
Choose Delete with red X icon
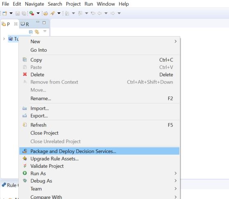tap(99, 75)
